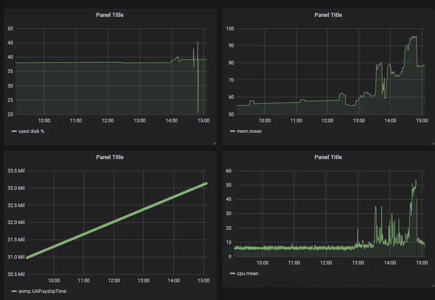Click the resize handle of the cpu.mean panel
This screenshot has height=300, width=435.
coord(433,285)
